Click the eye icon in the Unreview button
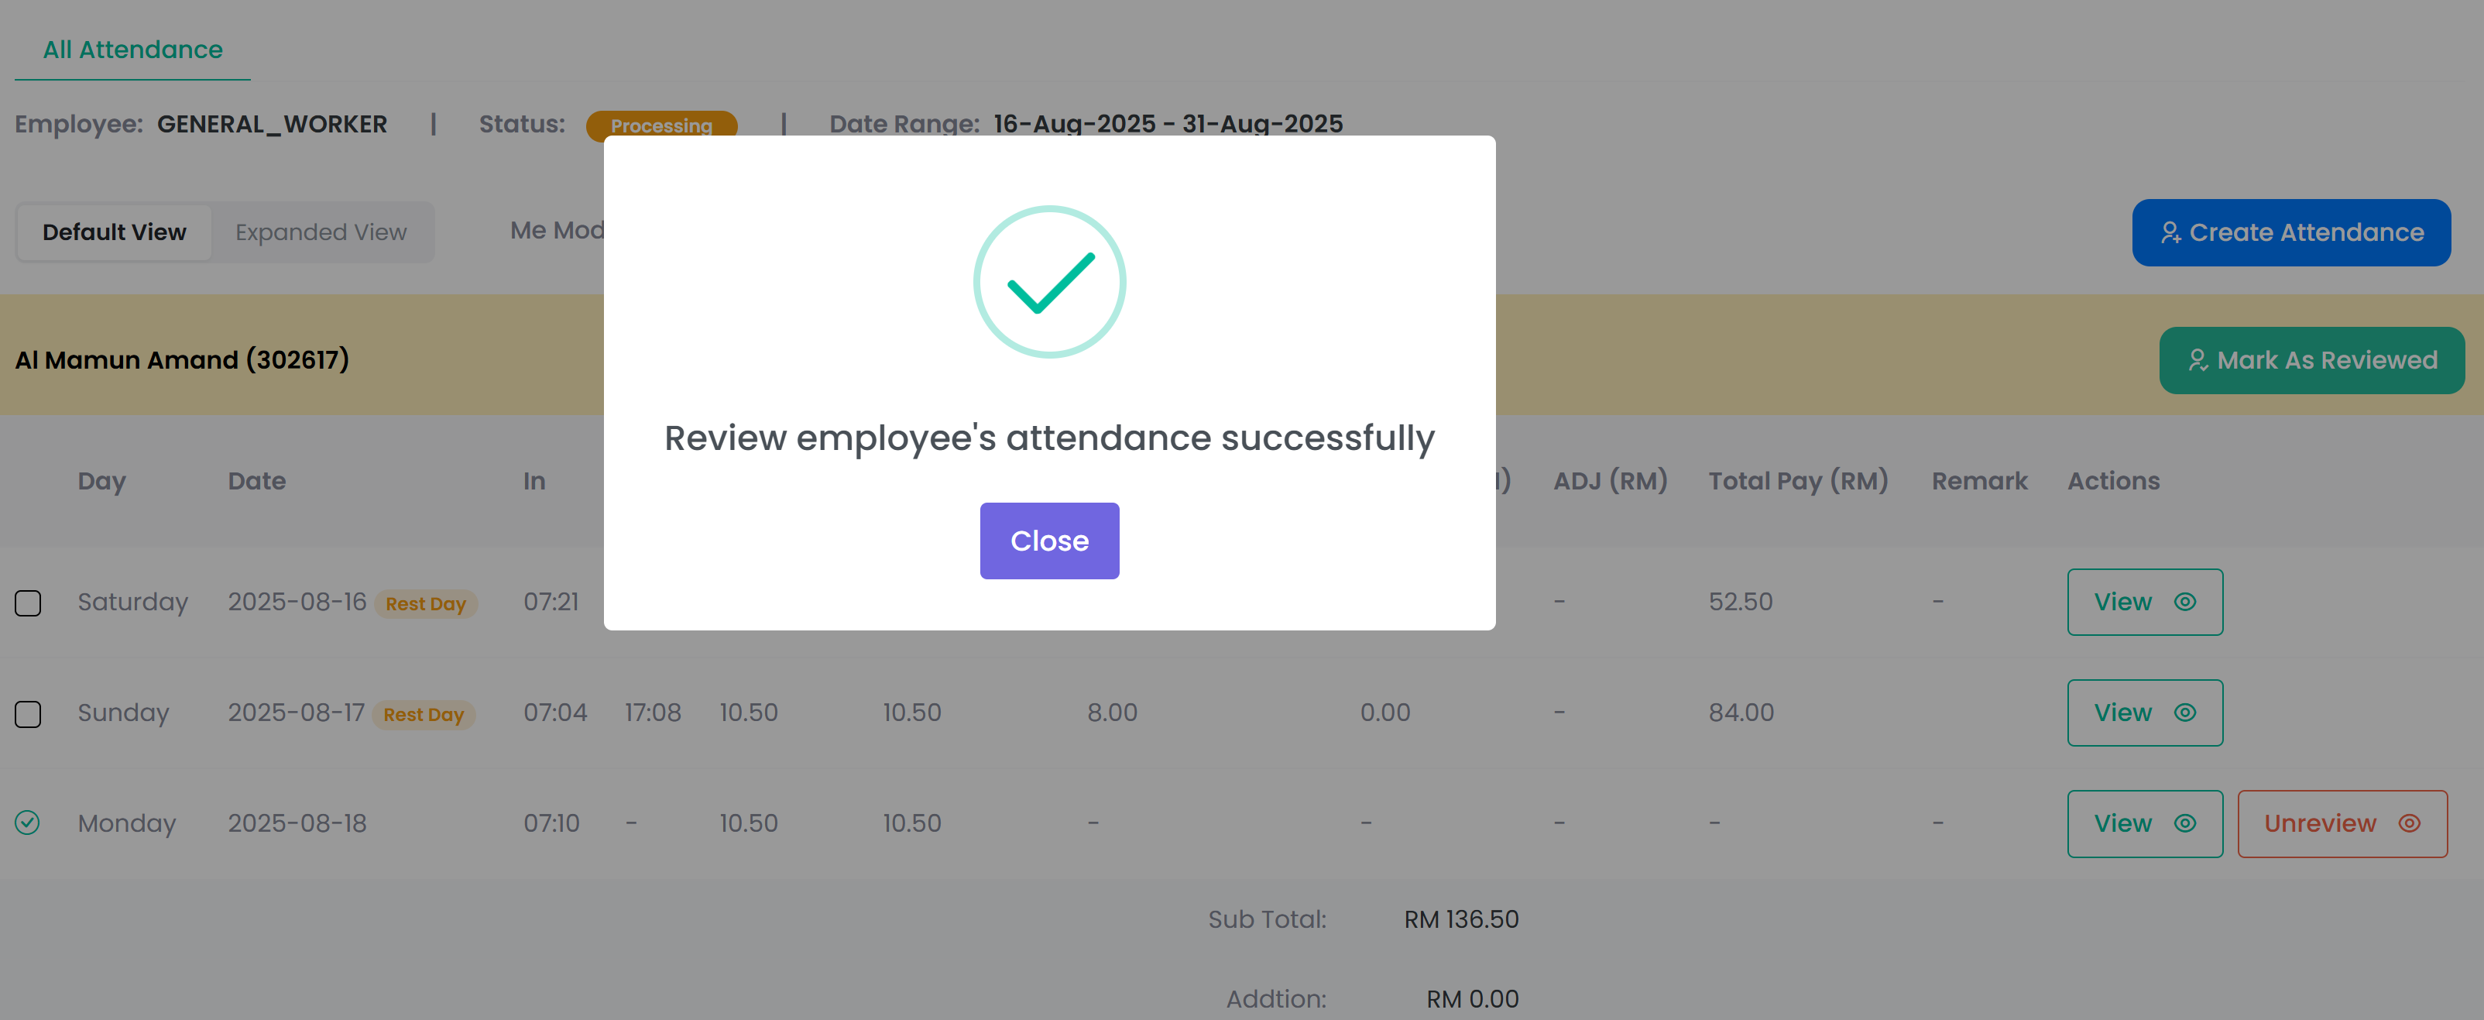Image resolution: width=2484 pixels, height=1020 pixels. pos(2410,823)
